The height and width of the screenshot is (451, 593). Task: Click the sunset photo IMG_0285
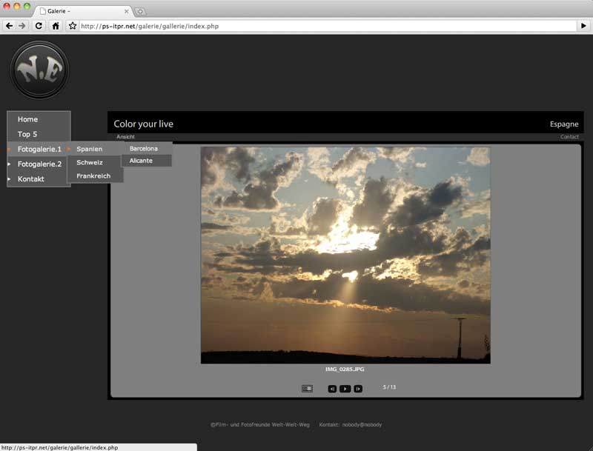pos(345,255)
